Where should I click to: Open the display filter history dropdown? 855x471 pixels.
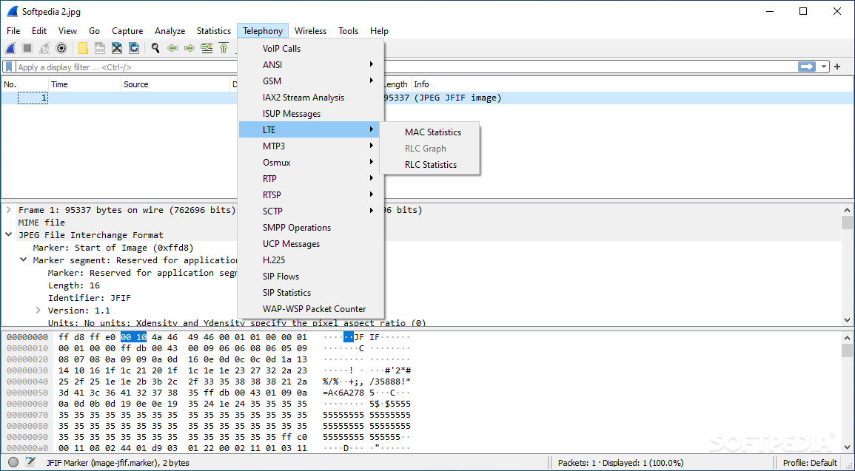(x=823, y=67)
